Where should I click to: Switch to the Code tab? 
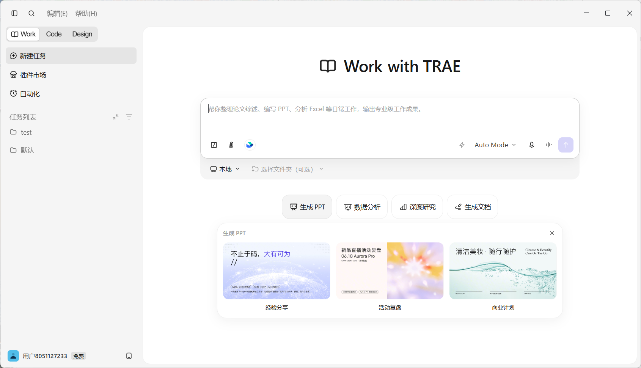coord(54,34)
